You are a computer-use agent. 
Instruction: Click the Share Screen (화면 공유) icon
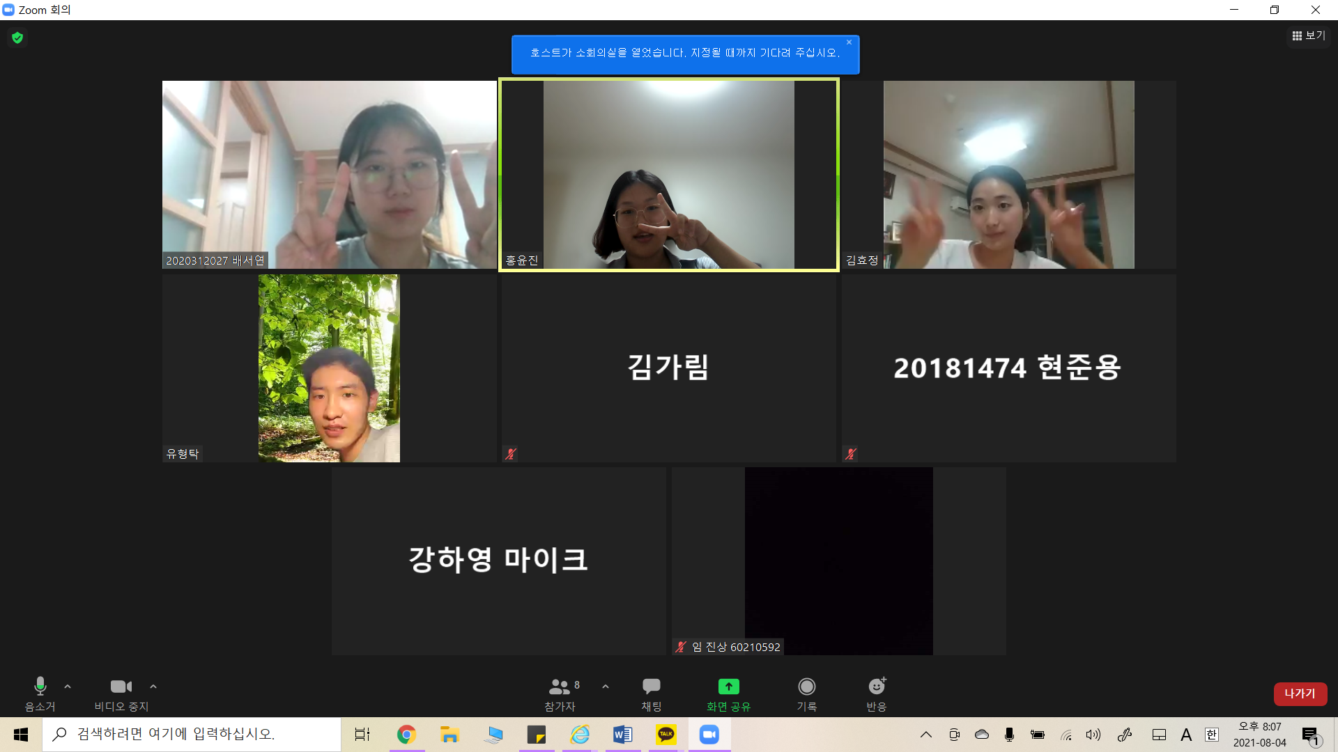pos(728,687)
